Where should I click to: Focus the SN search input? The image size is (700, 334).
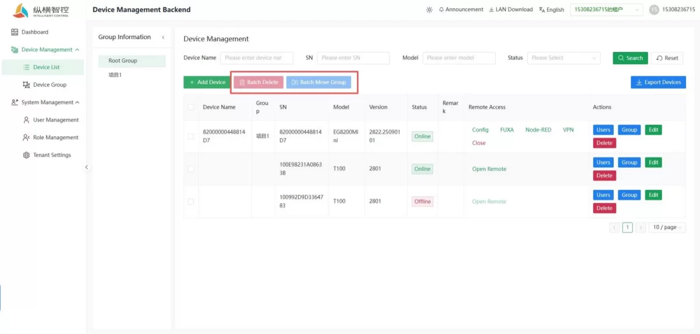(x=353, y=58)
